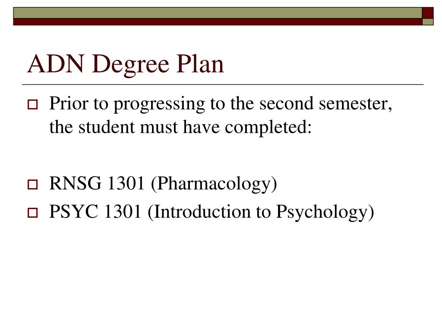Viewport: 442px width, 331px height.
Task: Click the "(Pharmacology)" text
Action: [x=214, y=184]
